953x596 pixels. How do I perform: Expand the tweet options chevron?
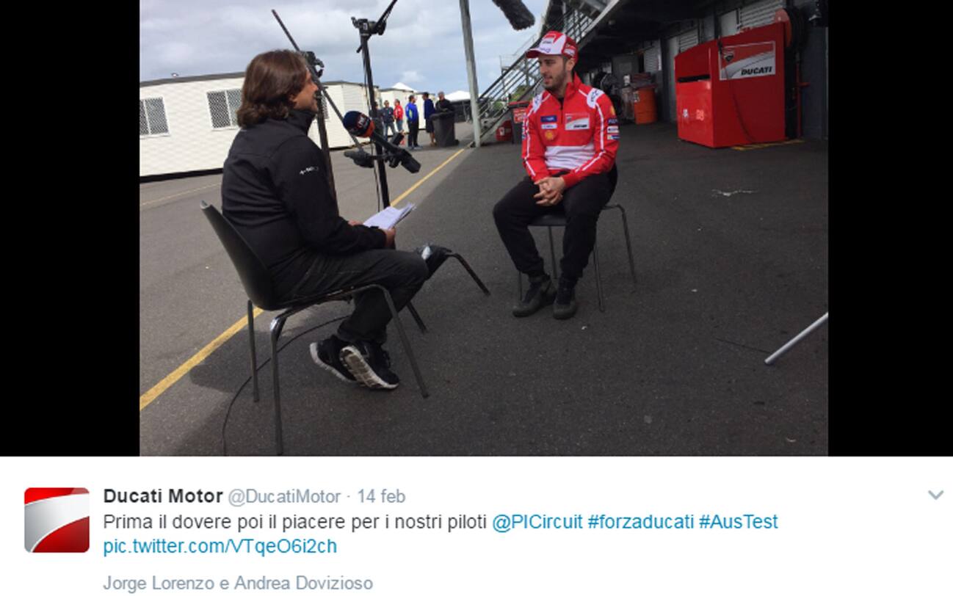[935, 495]
